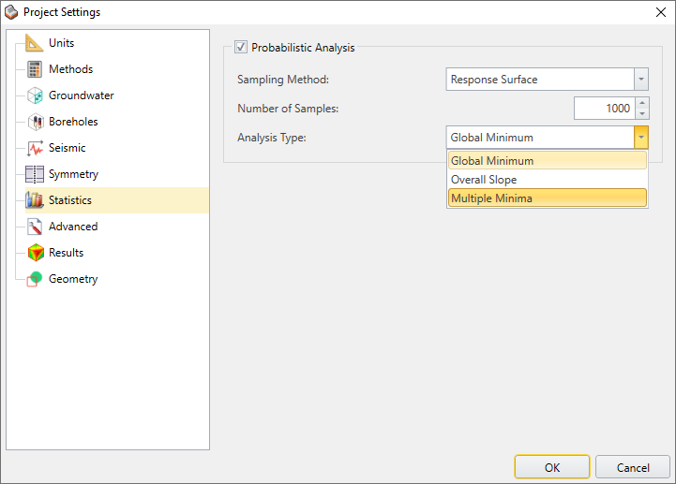The image size is (676, 484).
Task: Open the Methods settings page
Action: coord(70,69)
